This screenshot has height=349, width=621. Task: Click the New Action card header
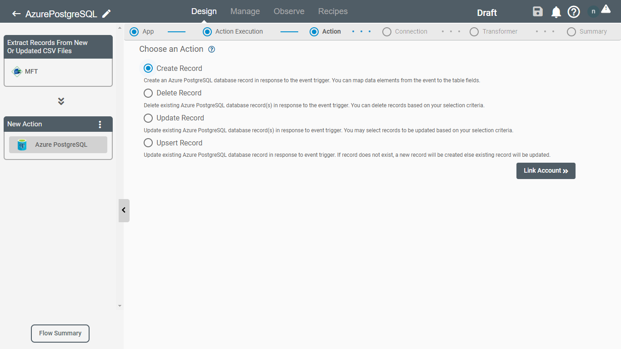(x=58, y=124)
